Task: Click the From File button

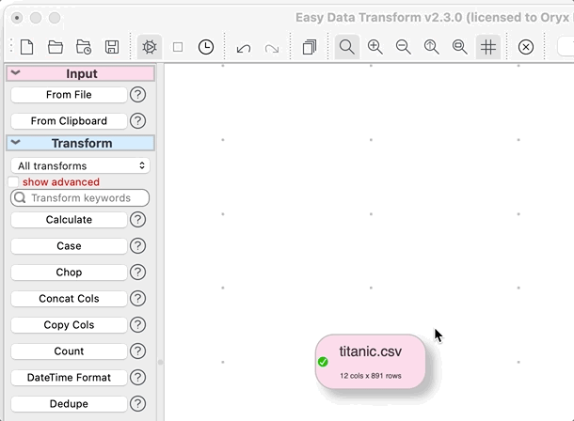Action: (69, 95)
